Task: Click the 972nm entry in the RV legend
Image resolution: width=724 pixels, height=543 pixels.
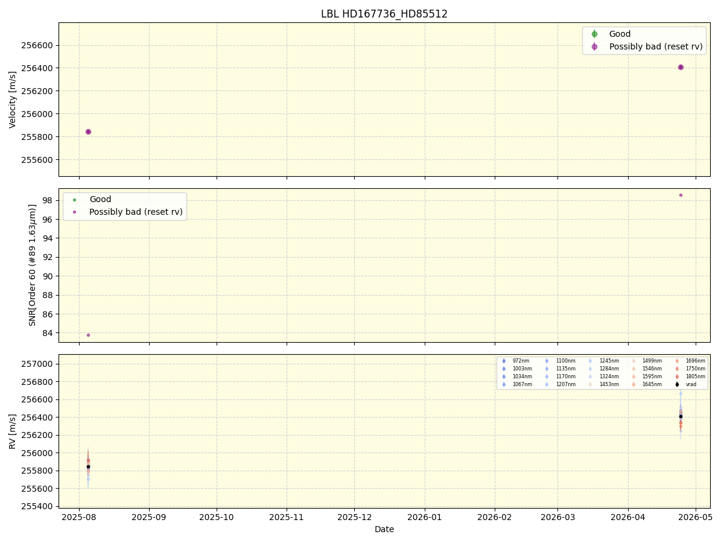Action: coord(521,361)
